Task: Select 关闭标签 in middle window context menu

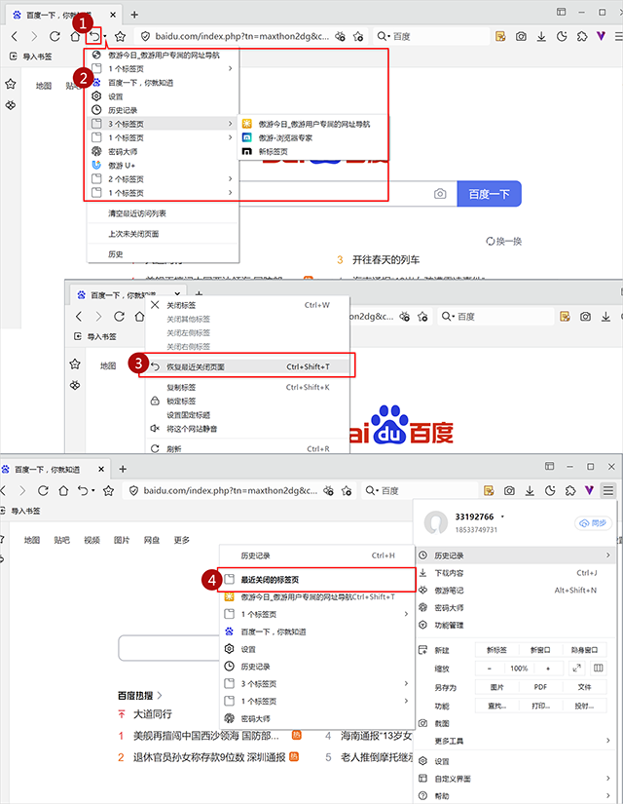Action: pos(248,305)
